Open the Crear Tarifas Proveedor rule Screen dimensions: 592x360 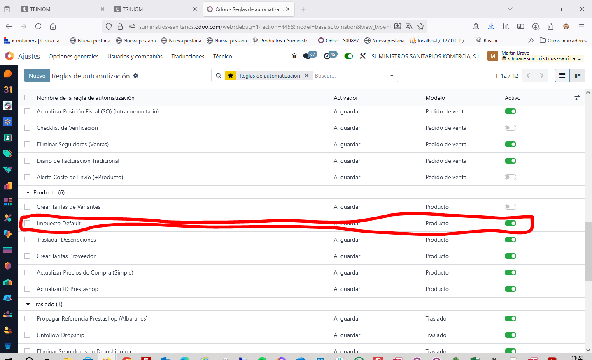pos(66,256)
